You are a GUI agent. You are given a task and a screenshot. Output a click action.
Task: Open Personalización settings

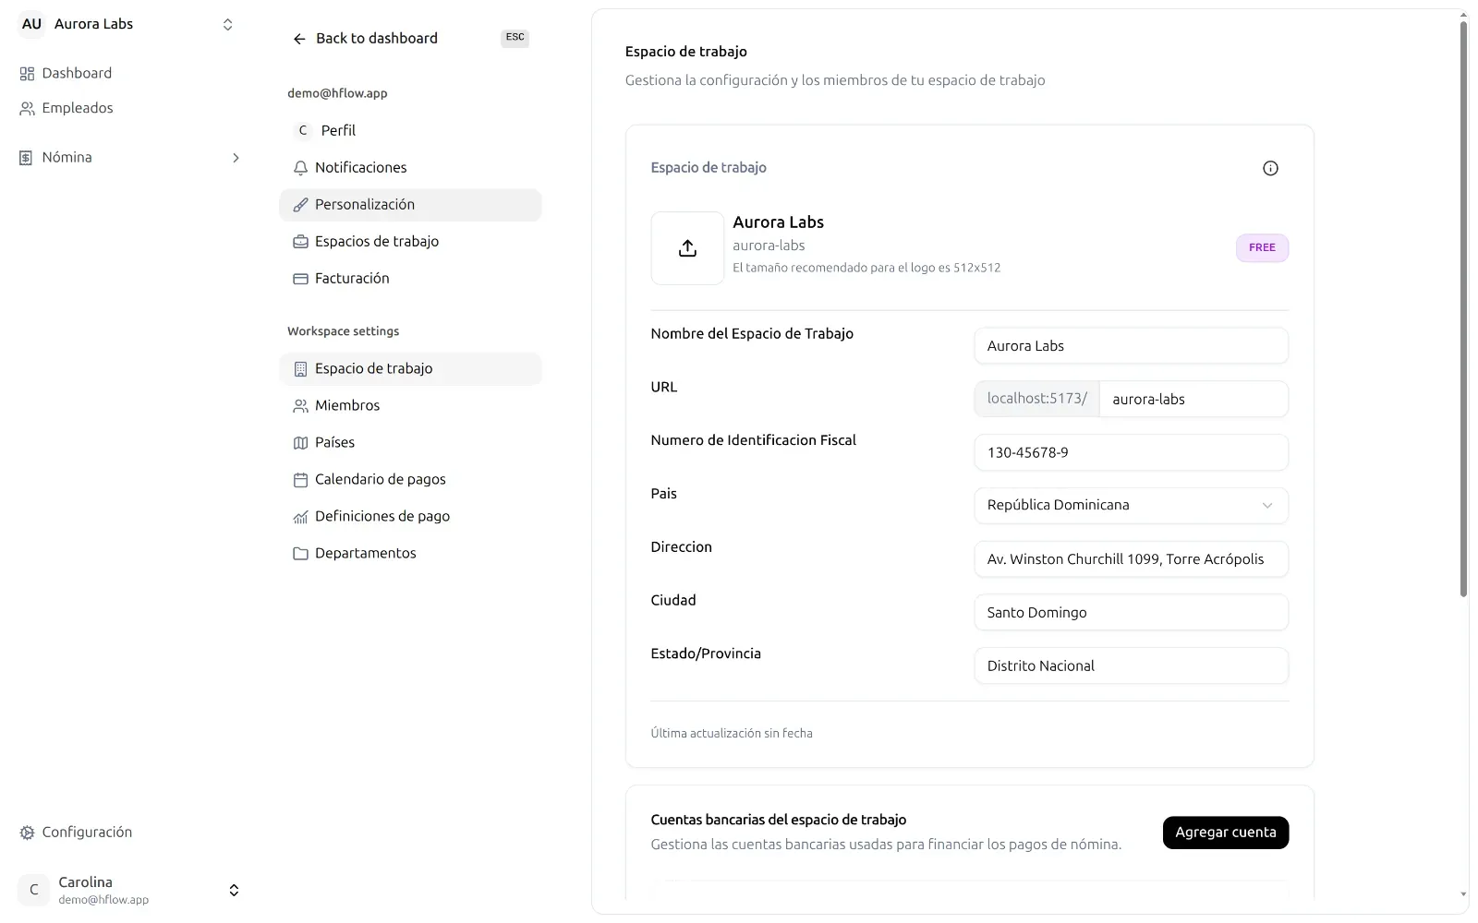pos(410,205)
